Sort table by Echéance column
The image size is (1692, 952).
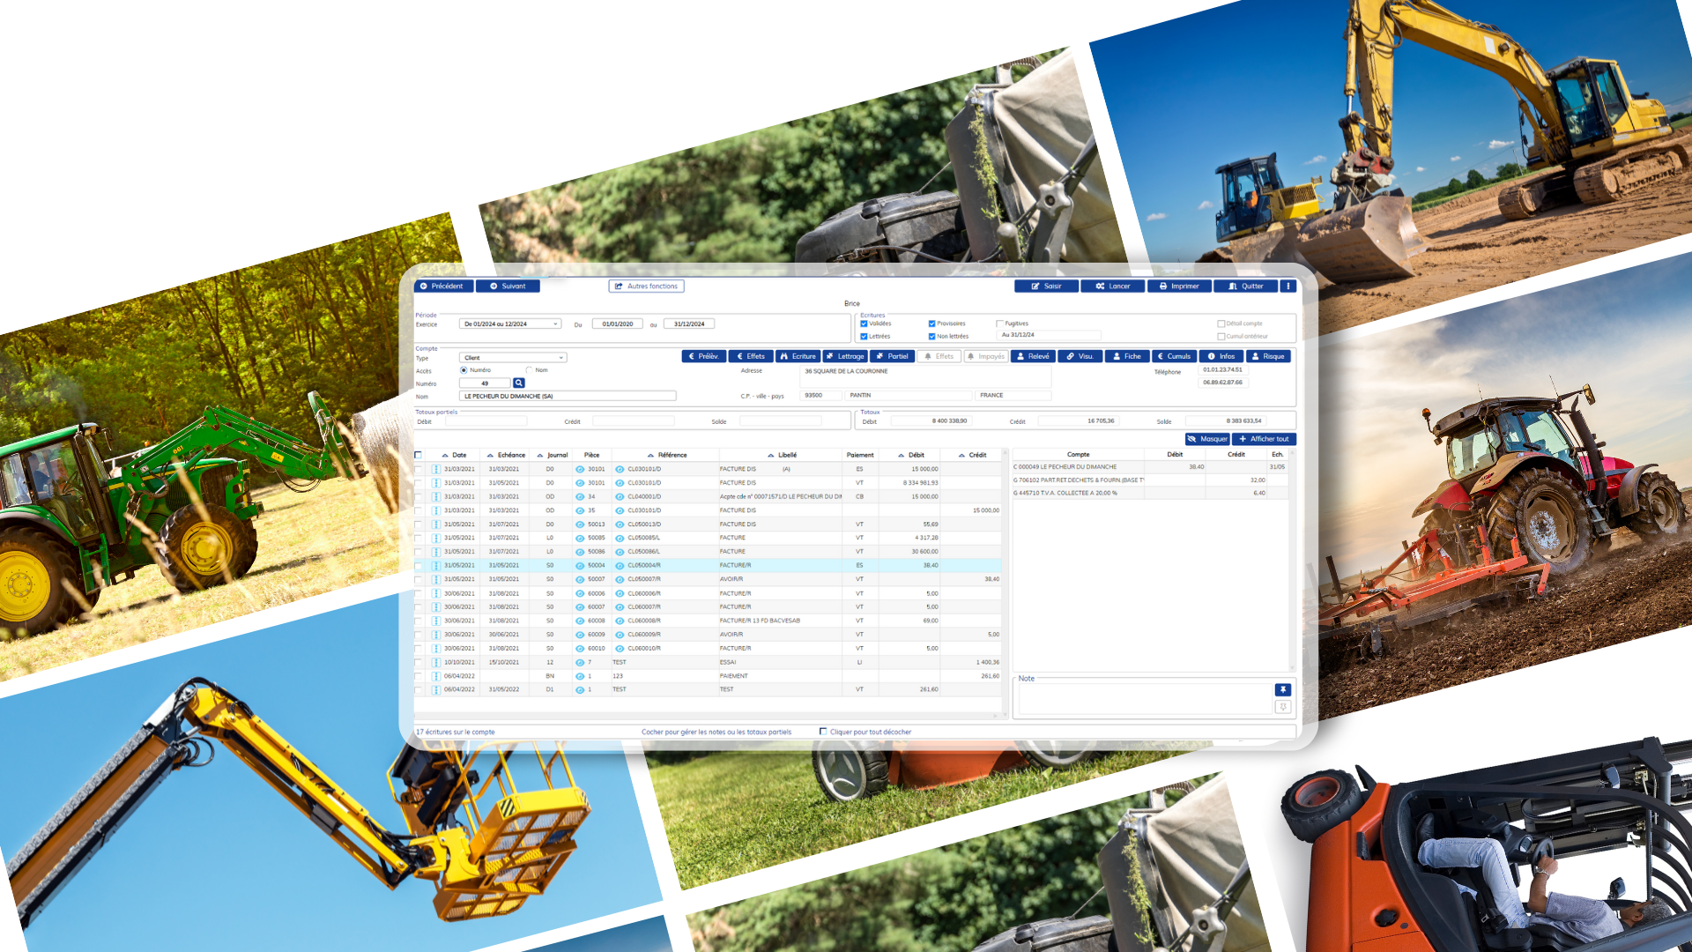(506, 456)
